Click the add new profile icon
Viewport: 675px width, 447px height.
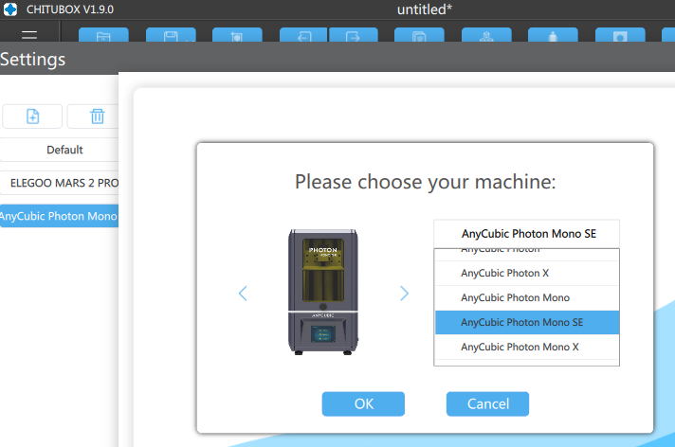pyautogui.click(x=33, y=116)
